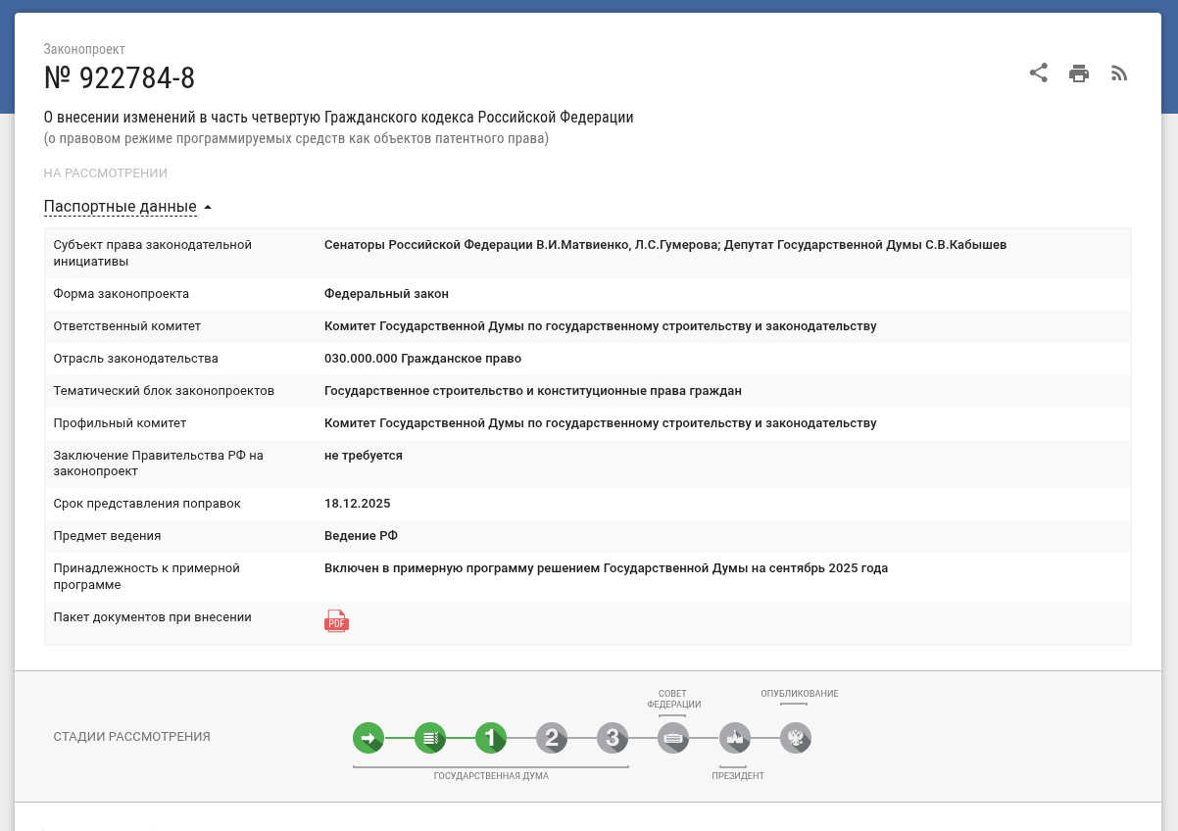Click the share icon near the bill number

coord(1038,73)
